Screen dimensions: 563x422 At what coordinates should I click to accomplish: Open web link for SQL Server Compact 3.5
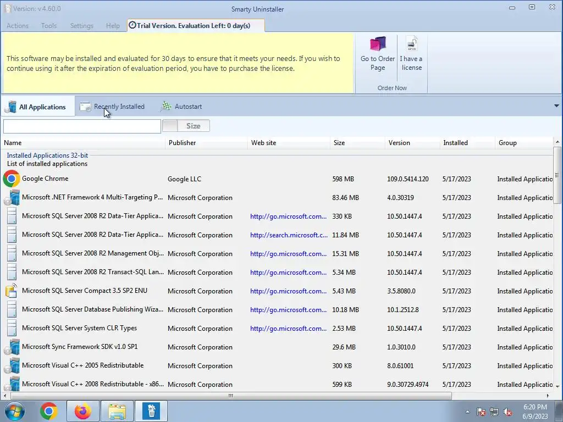(288, 291)
